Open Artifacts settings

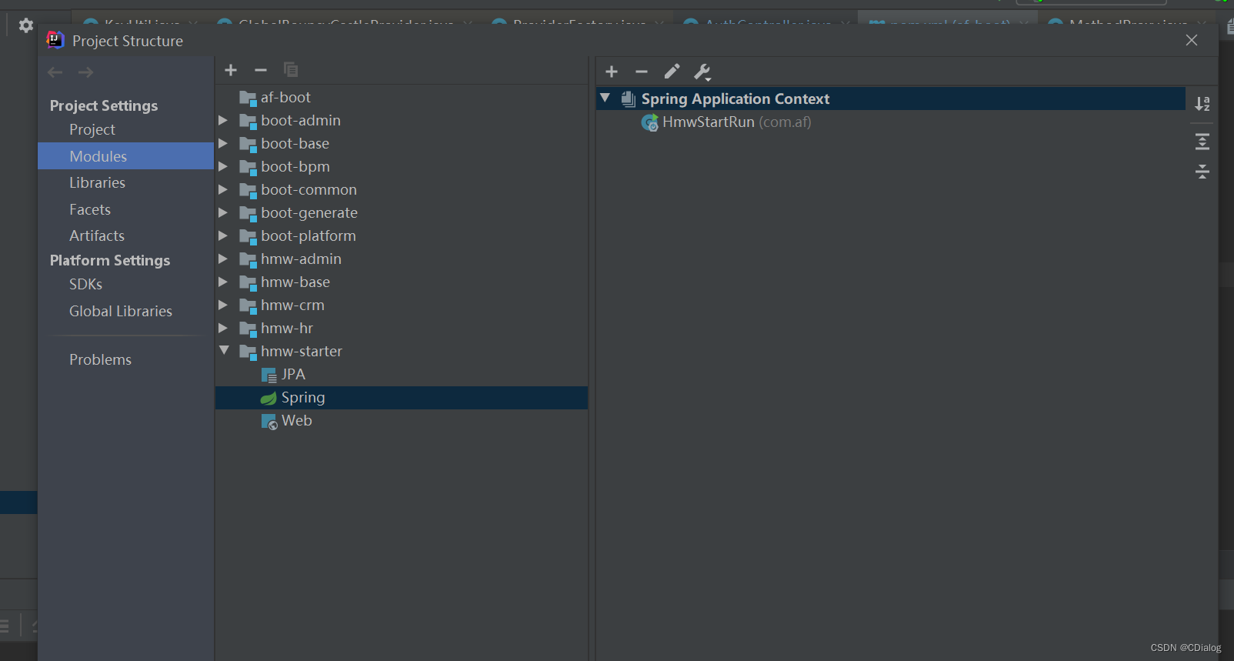click(97, 235)
